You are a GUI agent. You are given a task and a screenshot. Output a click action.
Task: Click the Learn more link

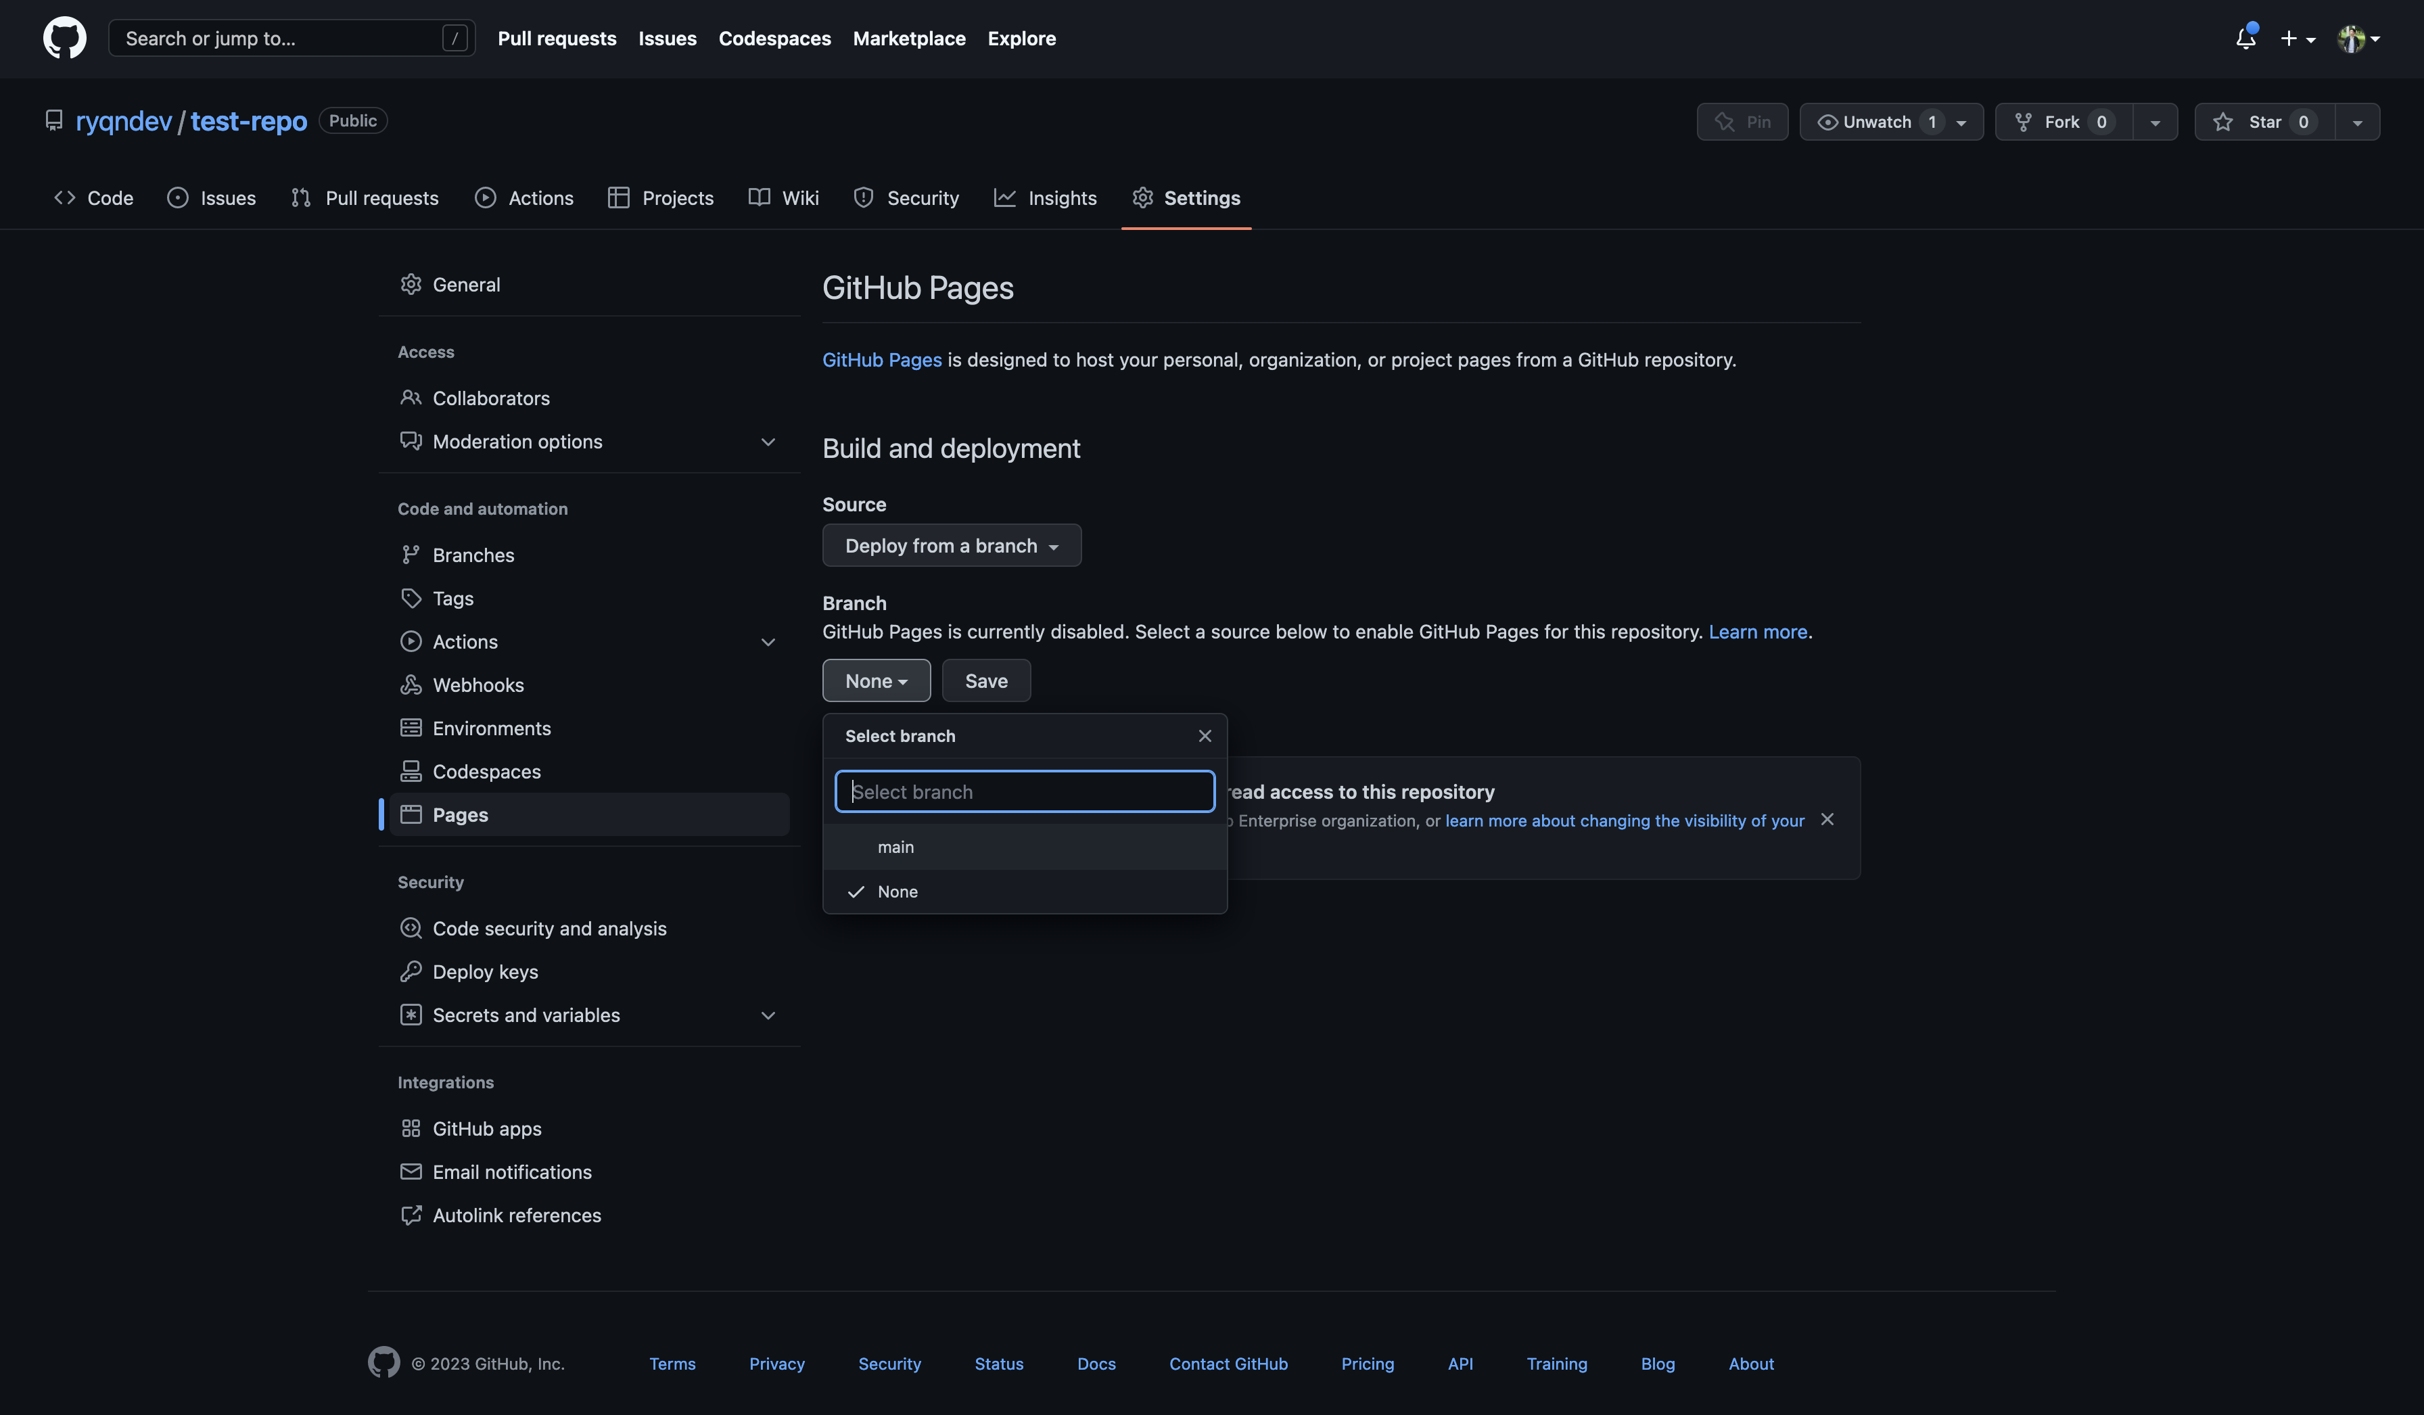(x=1757, y=632)
